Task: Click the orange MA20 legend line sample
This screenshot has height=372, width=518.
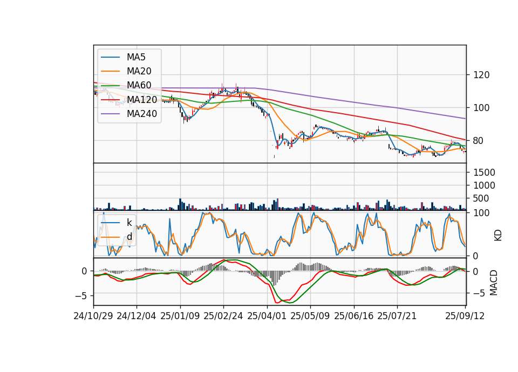Action: (x=110, y=71)
